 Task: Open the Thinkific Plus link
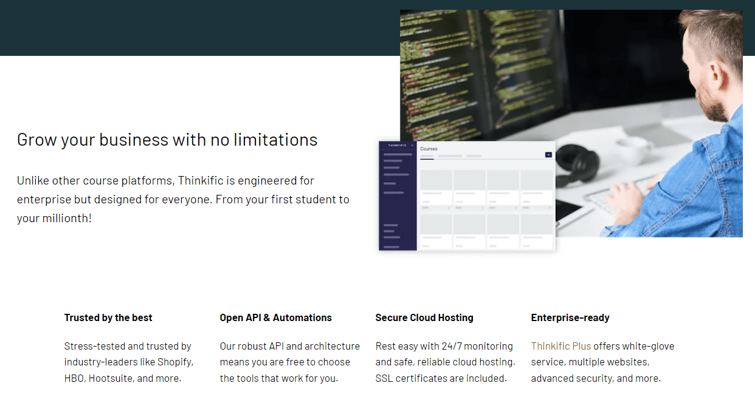pos(561,346)
